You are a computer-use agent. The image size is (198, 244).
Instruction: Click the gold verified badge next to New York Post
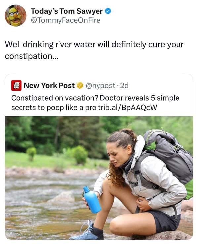coord(80,85)
